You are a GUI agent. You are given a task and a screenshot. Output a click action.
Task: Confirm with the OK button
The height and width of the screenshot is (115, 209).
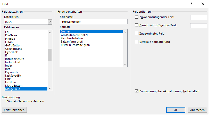click(x=175, y=110)
